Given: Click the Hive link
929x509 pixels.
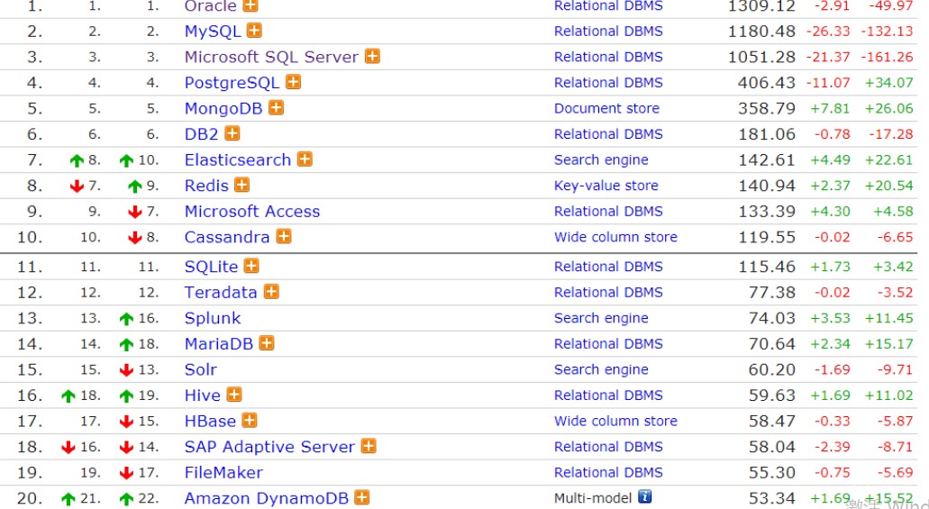Looking at the screenshot, I should pos(203,395).
